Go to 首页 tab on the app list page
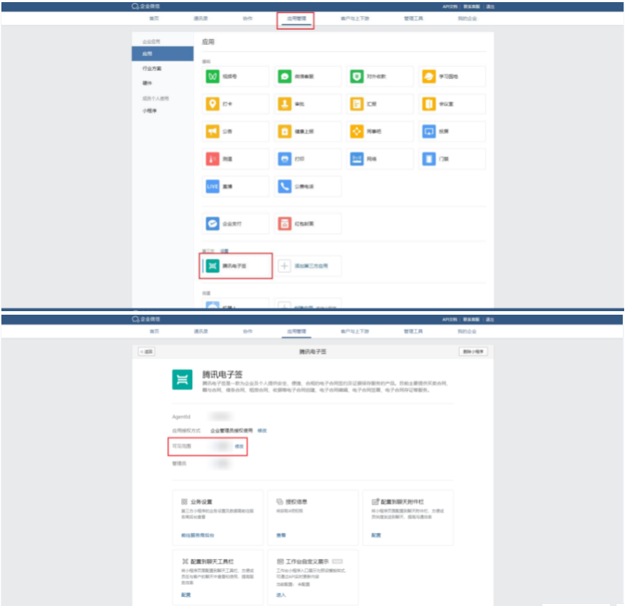This screenshot has height=606, width=627. [154, 18]
